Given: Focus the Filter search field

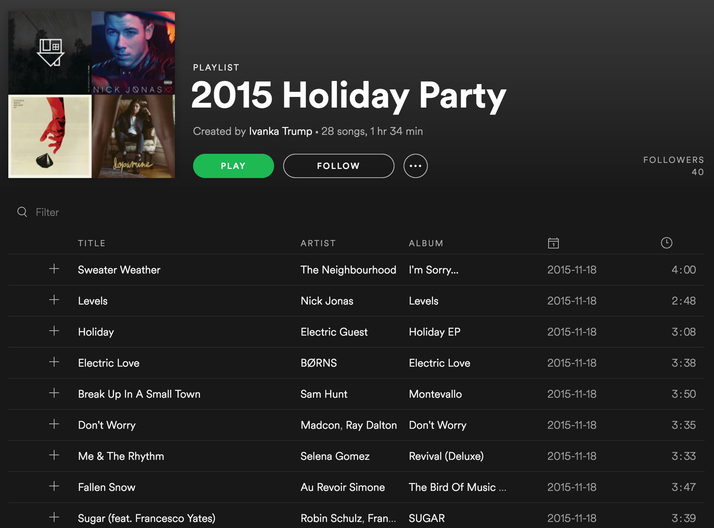Looking at the screenshot, I should (x=47, y=212).
